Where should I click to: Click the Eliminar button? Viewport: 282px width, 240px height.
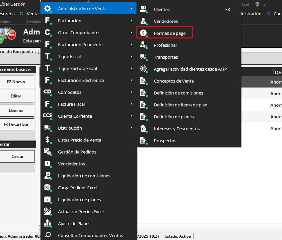tap(16, 110)
